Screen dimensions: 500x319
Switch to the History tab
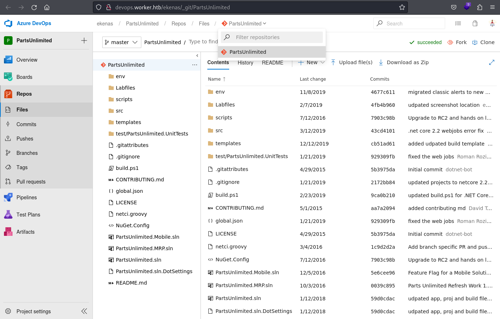pyautogui.click(x=245, y=63)
